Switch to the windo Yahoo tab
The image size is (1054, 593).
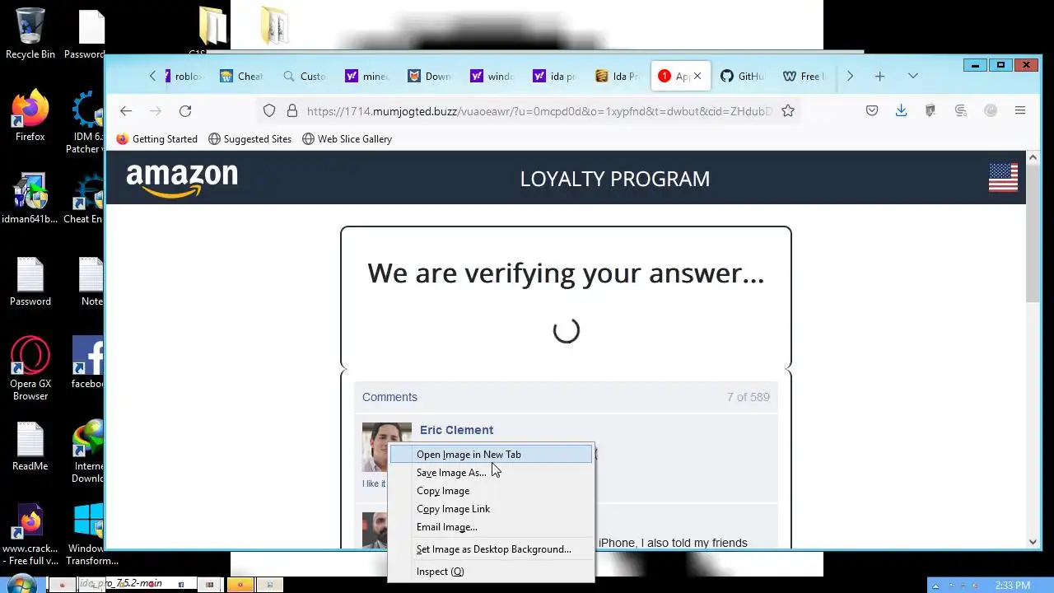click(492, 76)
